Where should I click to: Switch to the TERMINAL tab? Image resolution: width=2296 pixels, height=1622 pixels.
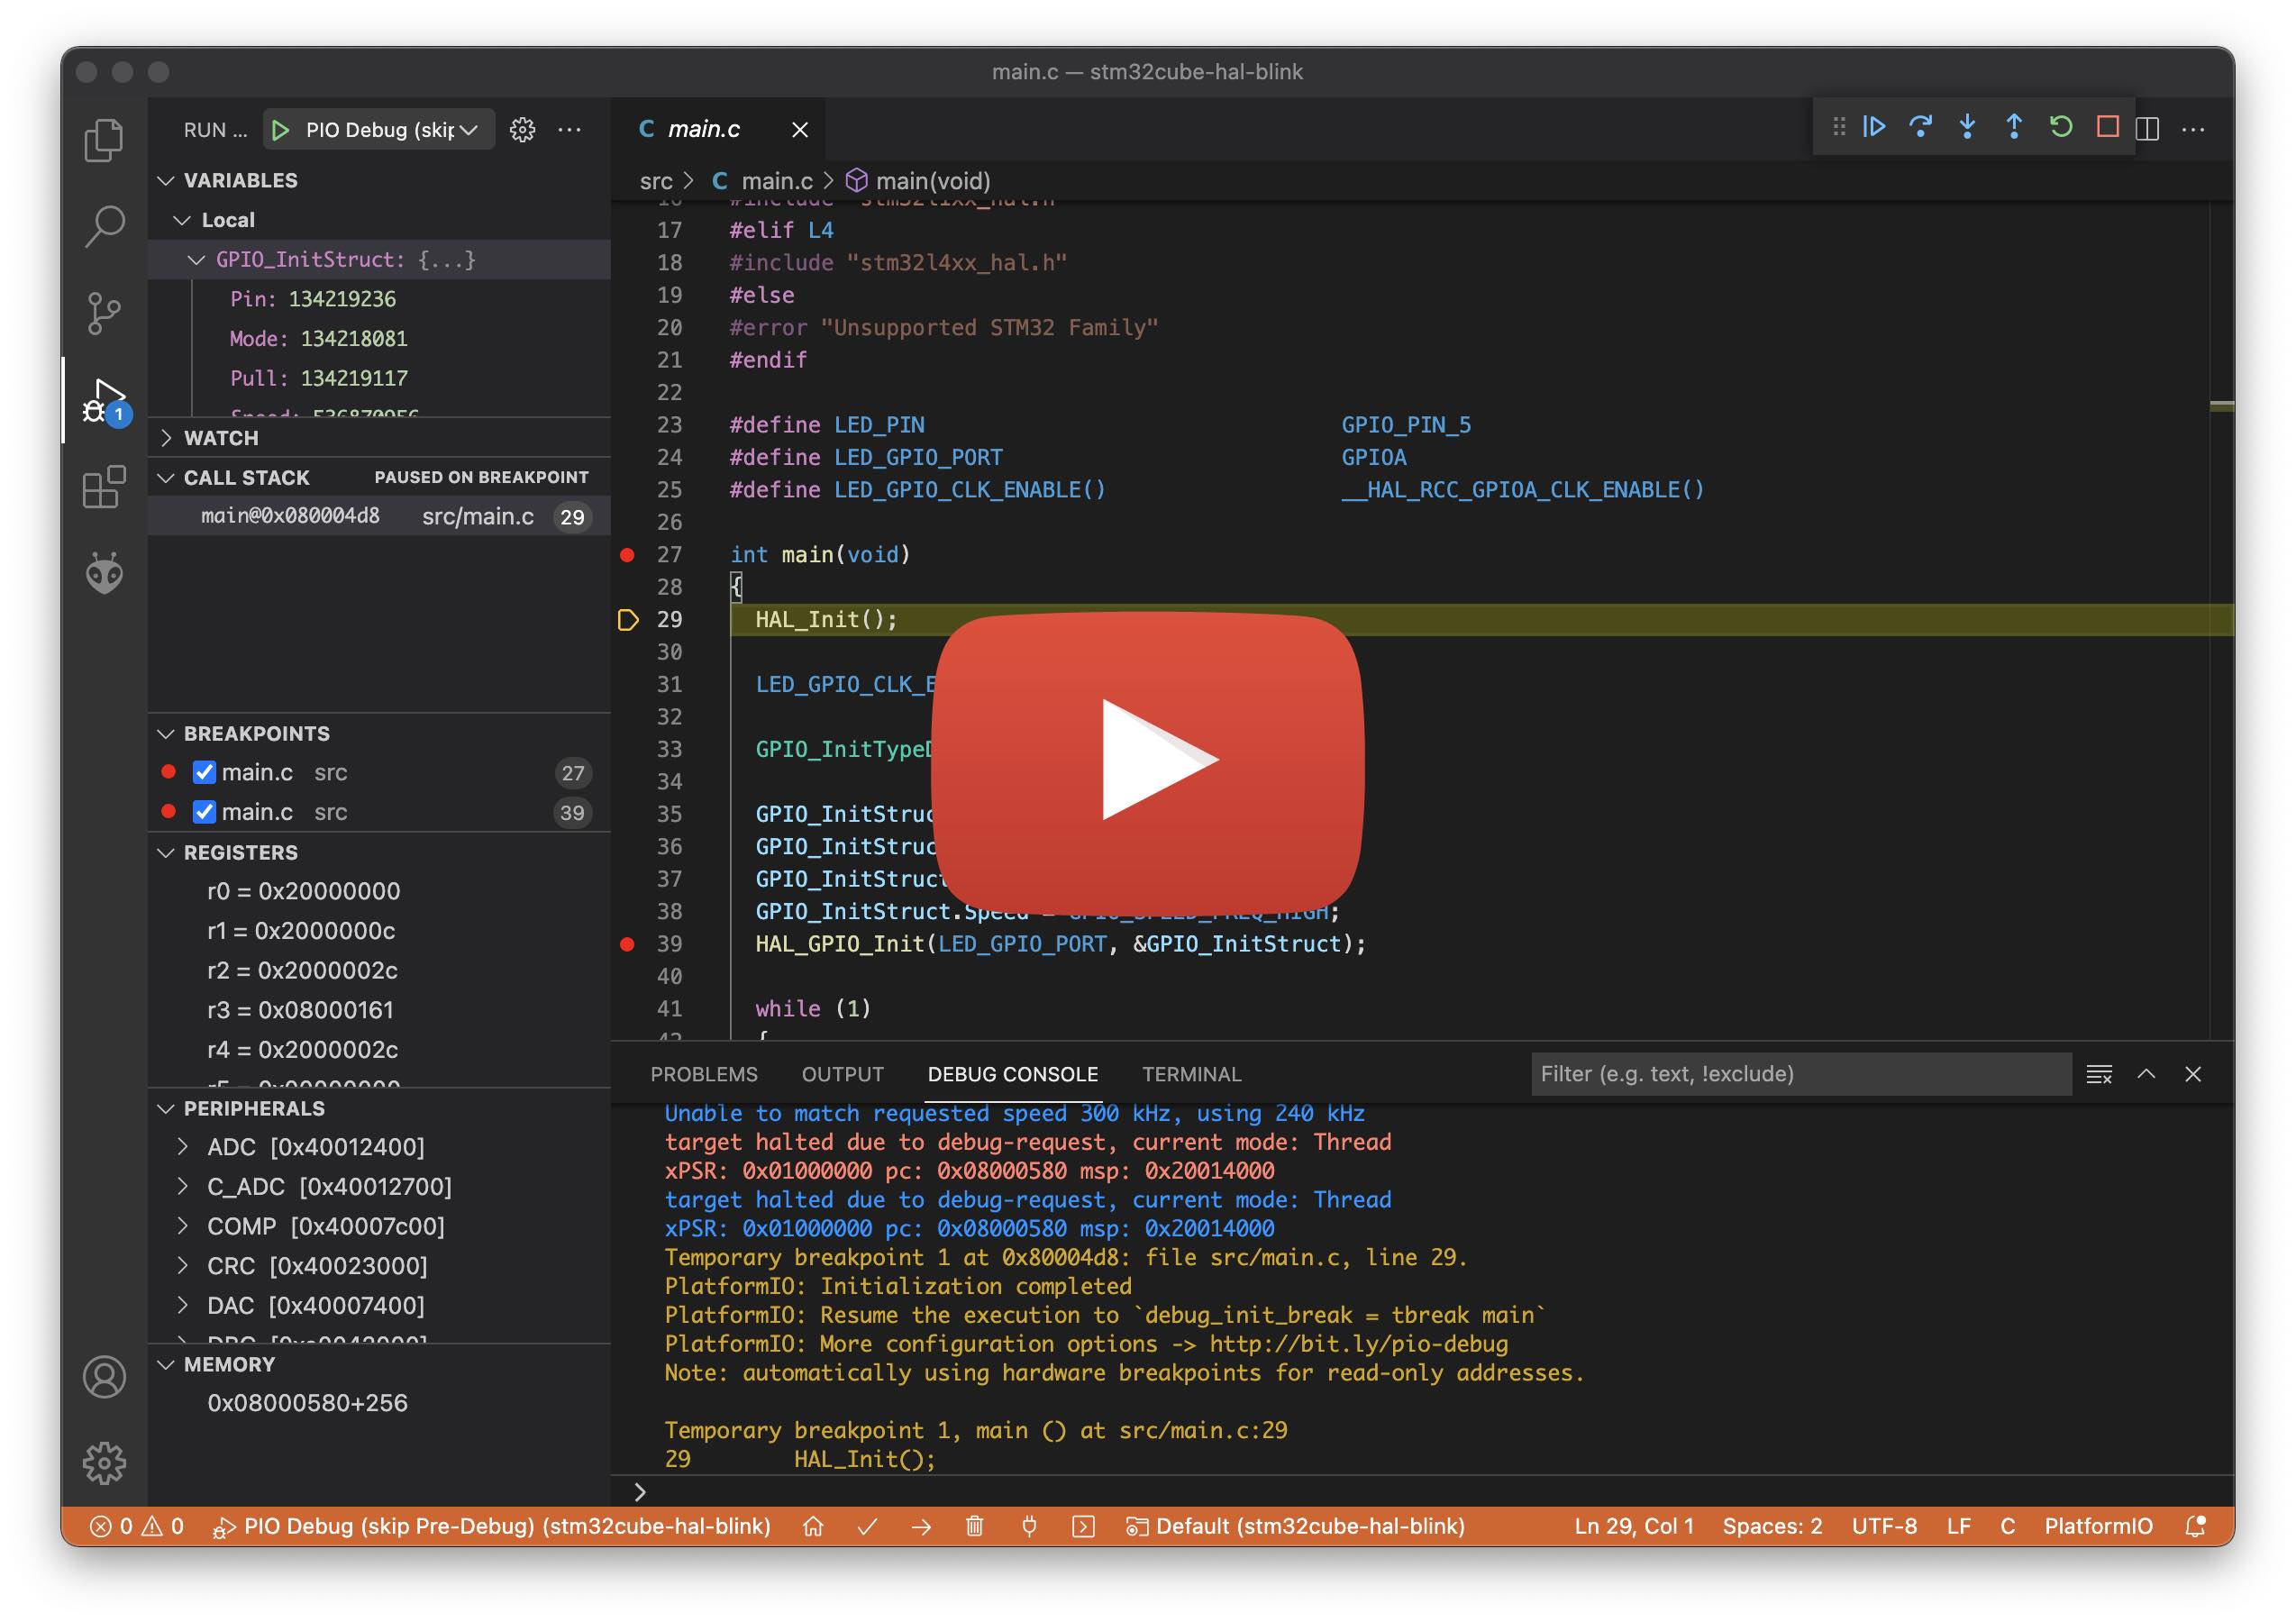tap(1191, 1074)
